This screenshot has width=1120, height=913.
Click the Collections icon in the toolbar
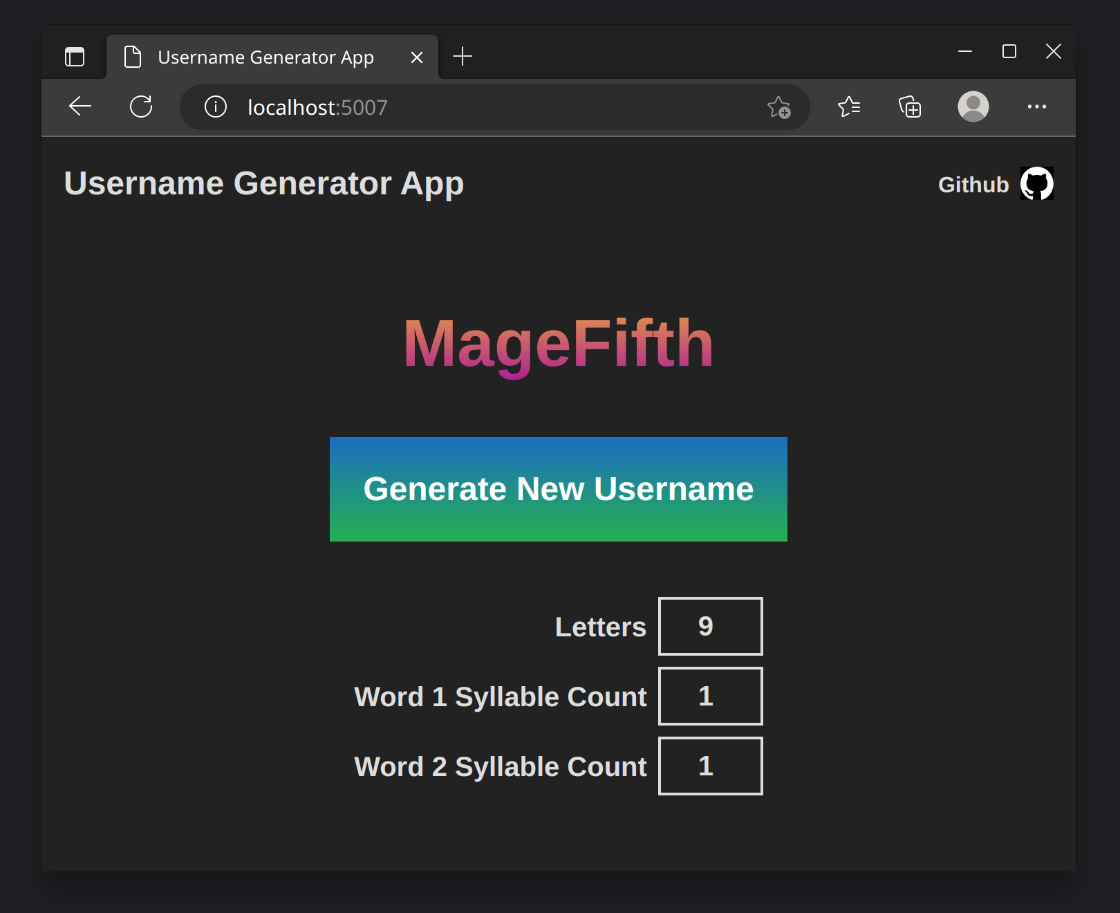pos(909,107)
